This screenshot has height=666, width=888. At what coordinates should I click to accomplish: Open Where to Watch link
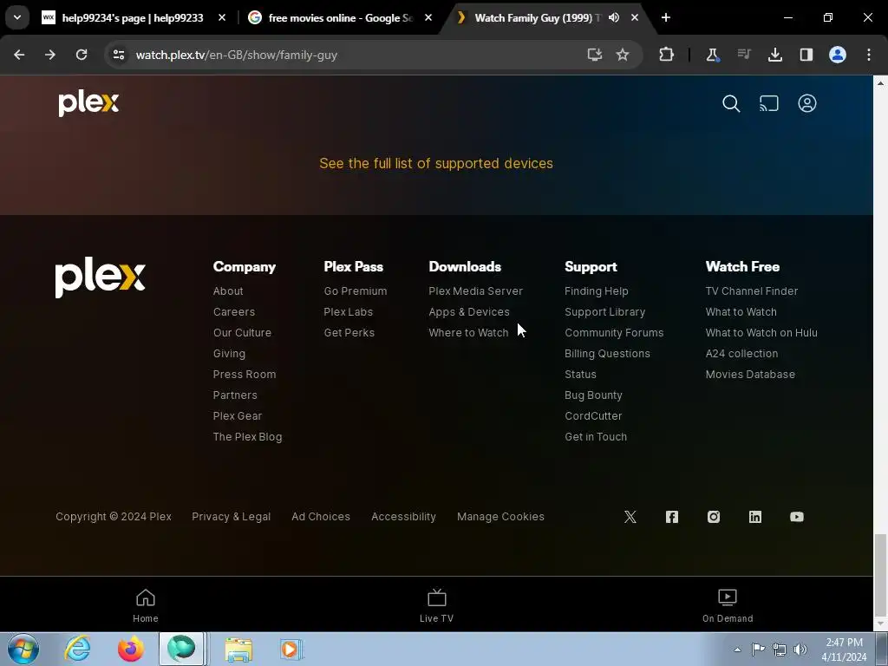[468, 333]
